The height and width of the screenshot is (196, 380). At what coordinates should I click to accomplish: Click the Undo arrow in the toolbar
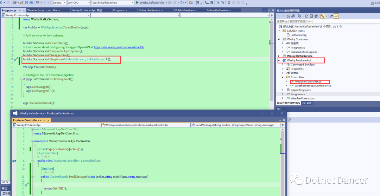(37, 3)
